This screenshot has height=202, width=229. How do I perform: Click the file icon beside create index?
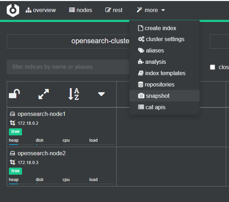click(140, 28)
